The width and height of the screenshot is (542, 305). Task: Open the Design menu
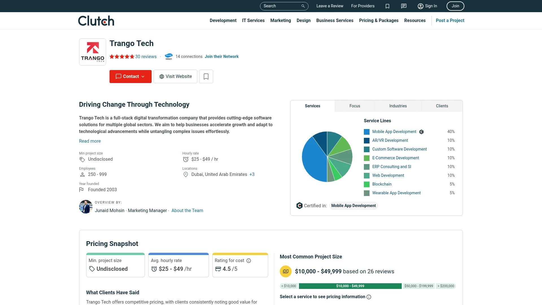tap(303, 21)
